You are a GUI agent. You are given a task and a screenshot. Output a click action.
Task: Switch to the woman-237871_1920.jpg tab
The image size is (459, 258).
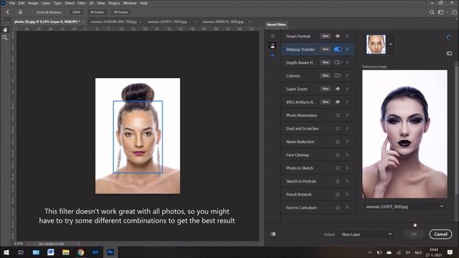click(167, 21)
